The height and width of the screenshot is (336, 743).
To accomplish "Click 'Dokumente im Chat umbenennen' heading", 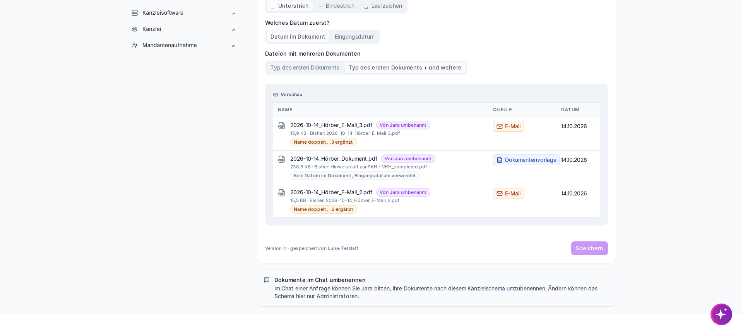I will point(320,280).
